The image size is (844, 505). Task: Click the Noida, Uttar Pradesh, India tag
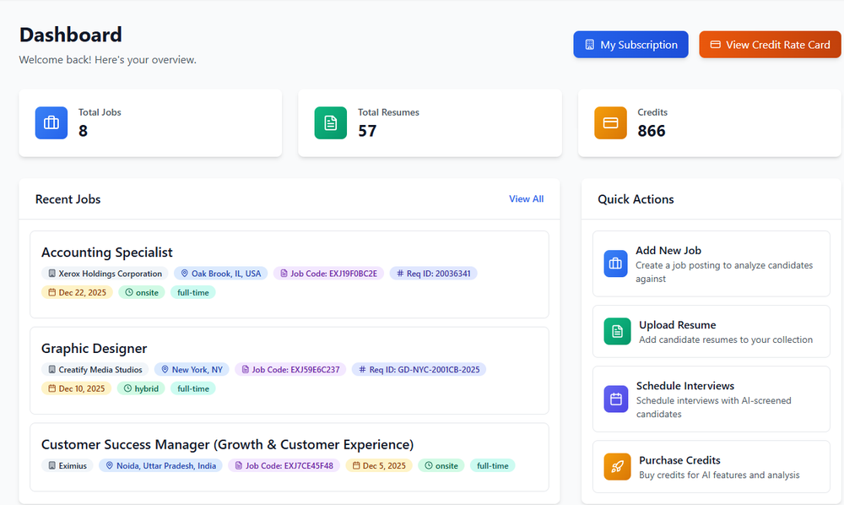(160, 465)
